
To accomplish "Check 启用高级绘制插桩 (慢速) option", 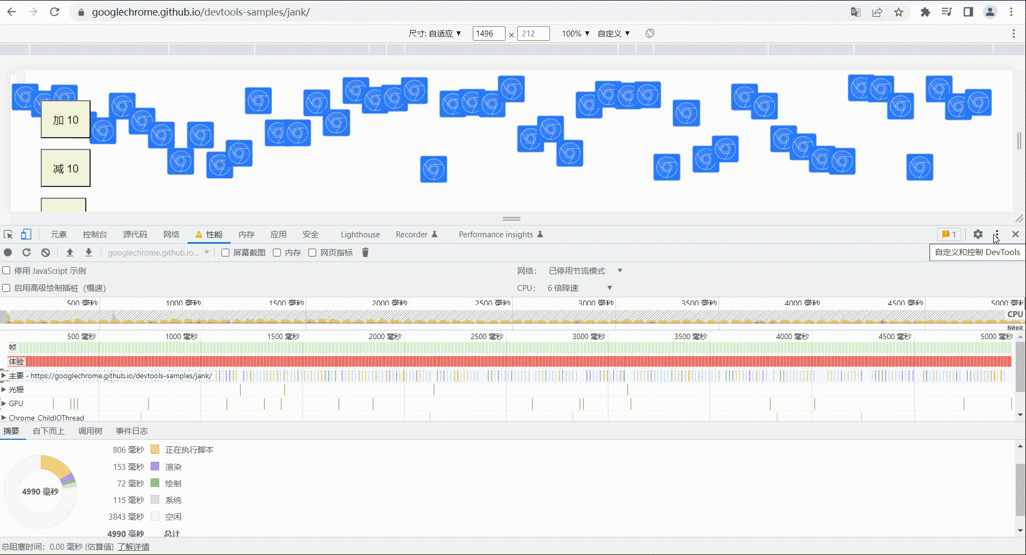I will point(6,288).
